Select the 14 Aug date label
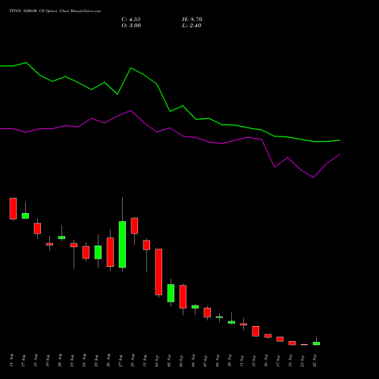The image size is (379, 379). coord(11,360)
